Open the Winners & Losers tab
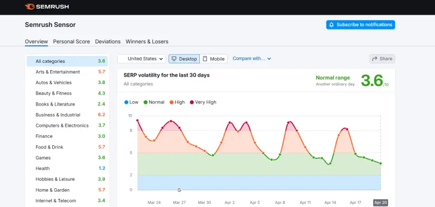This screenshot has width=435, height=207. click(147, 42)
